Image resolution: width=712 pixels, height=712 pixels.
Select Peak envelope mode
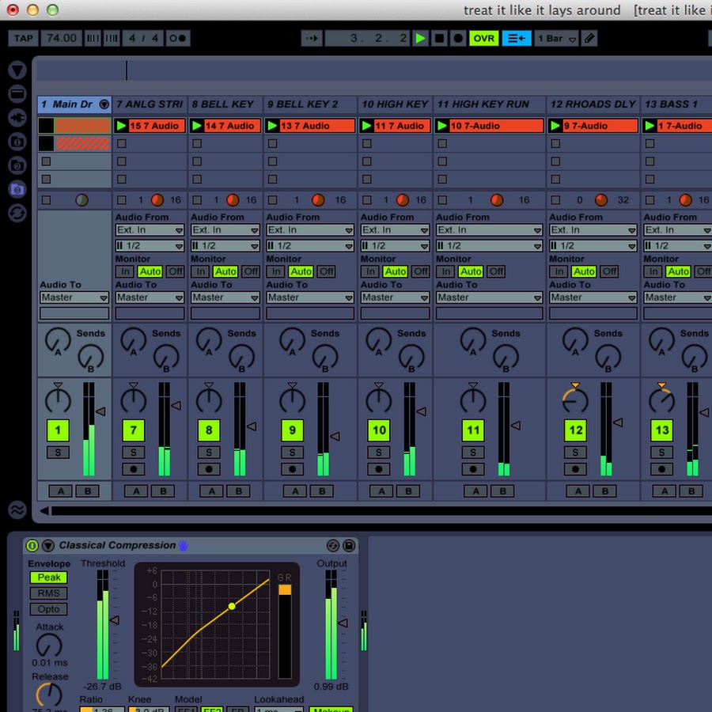48,578
